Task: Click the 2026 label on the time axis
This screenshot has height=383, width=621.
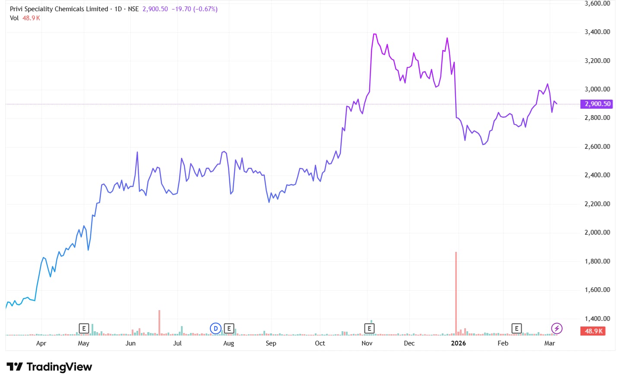Action: coord(458,343)
